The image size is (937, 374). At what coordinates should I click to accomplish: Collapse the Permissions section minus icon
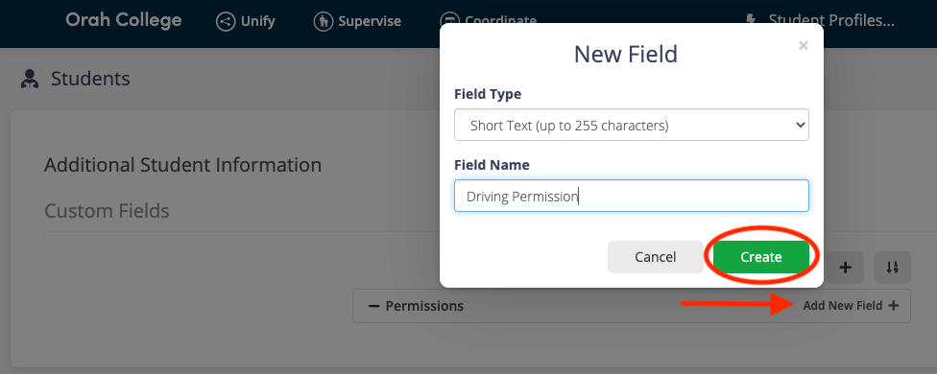[x=374, y=306]
